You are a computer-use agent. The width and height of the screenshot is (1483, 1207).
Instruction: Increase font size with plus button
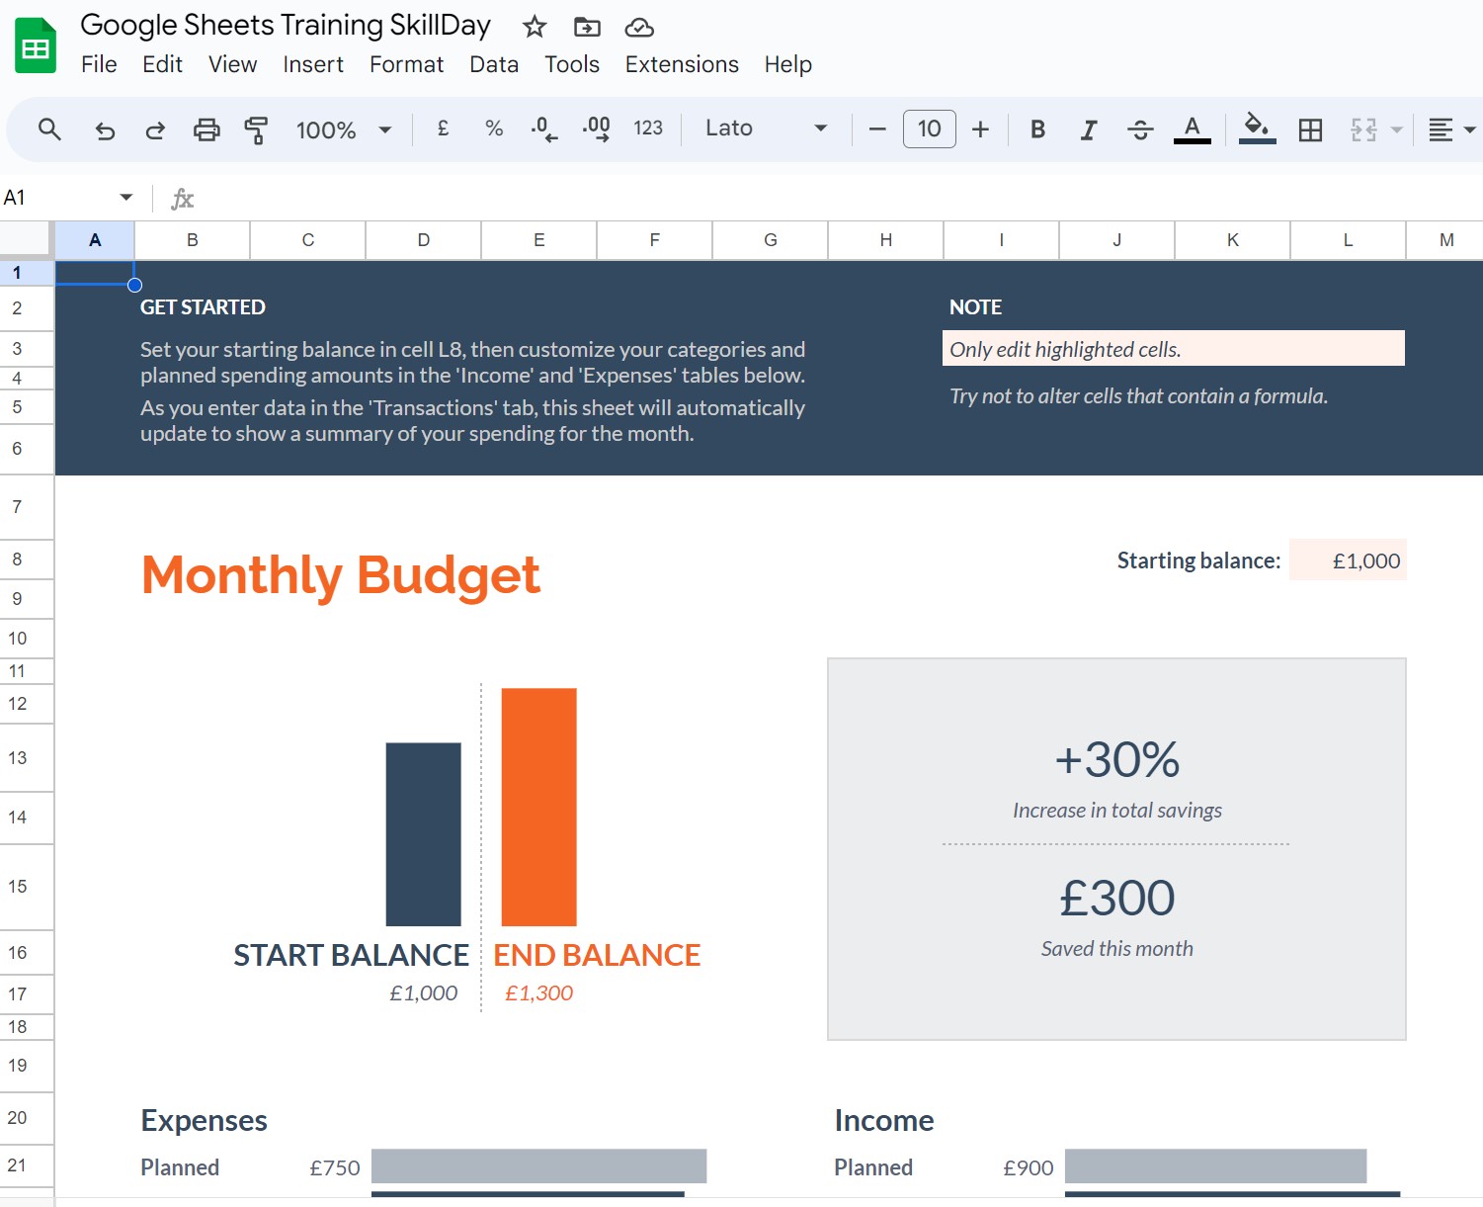[979, 129]
